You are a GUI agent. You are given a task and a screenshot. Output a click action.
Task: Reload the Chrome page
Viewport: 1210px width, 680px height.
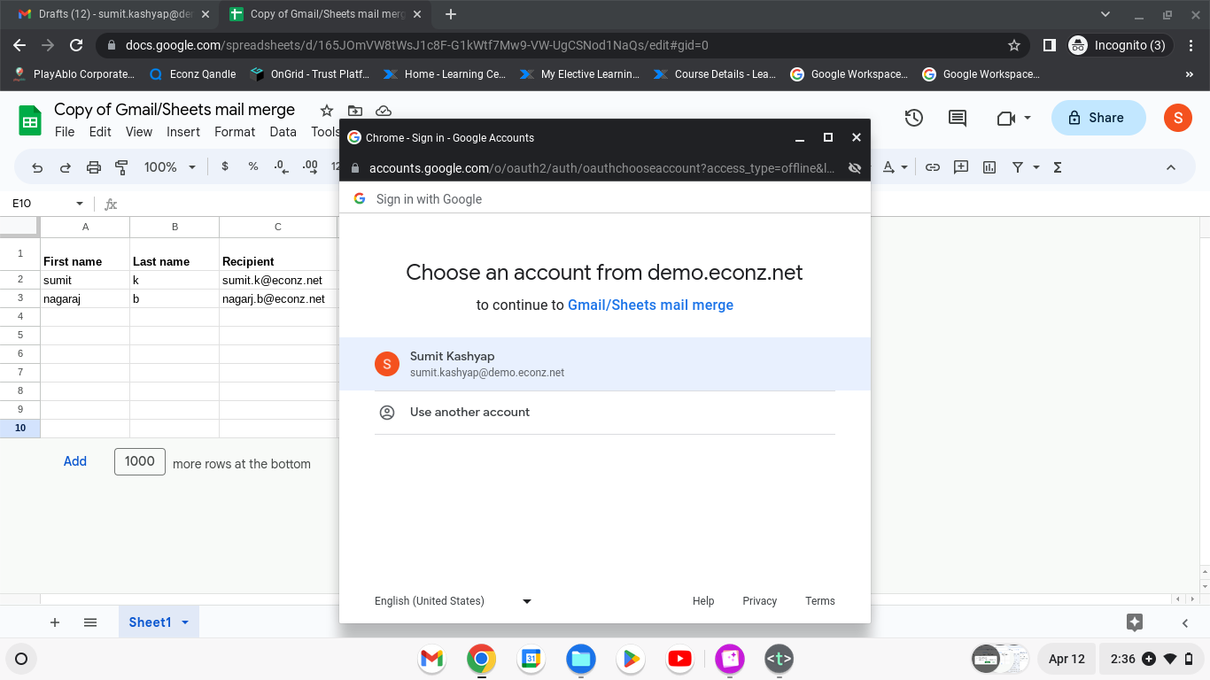76,45
